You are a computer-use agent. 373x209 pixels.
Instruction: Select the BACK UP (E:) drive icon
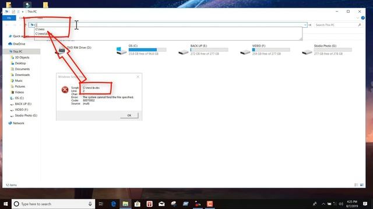(x=184, y=51)
